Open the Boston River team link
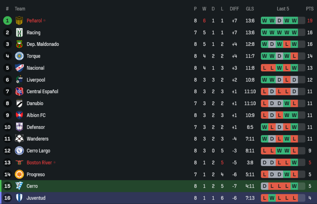This screenshot has height=204, width=317. click(39, 162)
